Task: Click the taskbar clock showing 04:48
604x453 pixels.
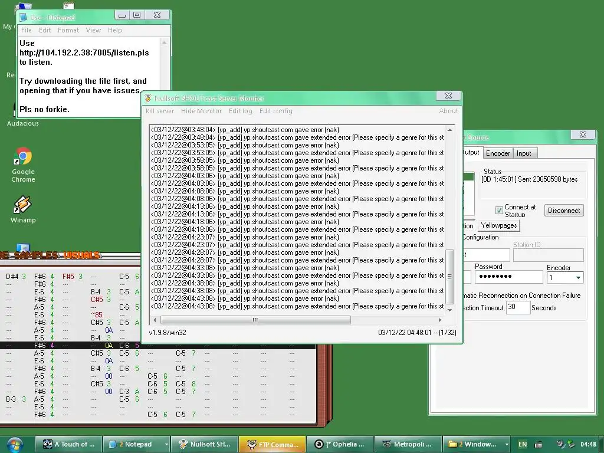Action: click(588, 444)
